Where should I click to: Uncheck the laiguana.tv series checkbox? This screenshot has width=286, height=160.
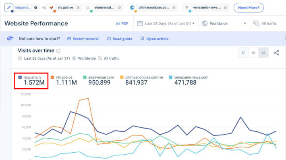point(20,77)
